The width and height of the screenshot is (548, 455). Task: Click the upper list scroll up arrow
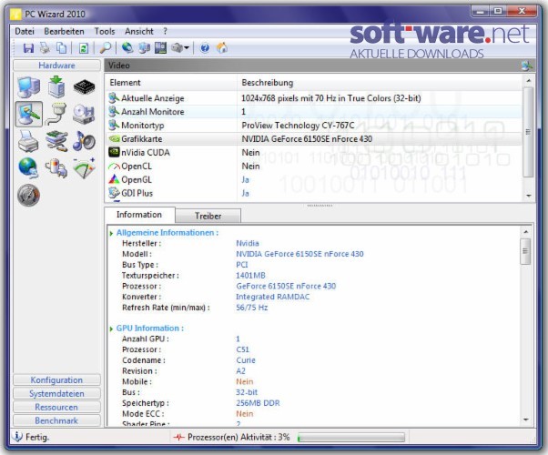point(528,81)
